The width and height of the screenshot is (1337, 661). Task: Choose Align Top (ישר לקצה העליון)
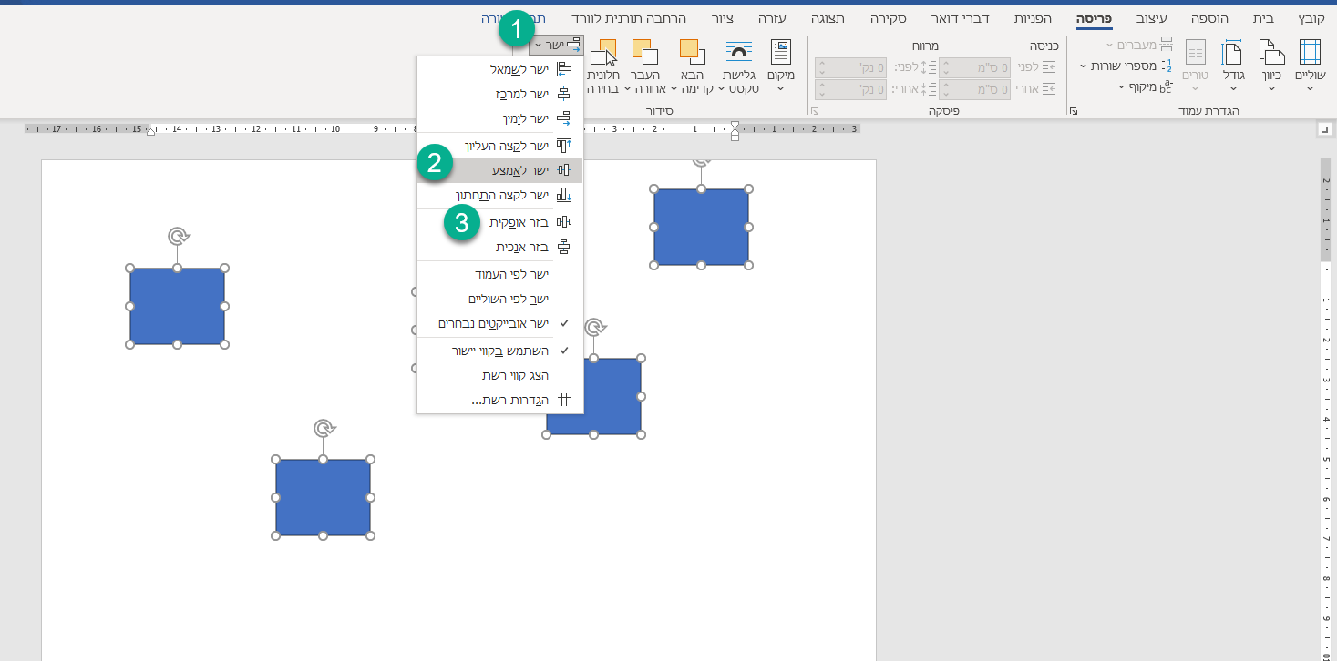pyautogui.click(x=499, y=146)
